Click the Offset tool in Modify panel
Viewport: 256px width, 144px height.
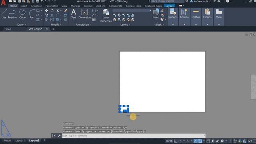coord(66,20)
